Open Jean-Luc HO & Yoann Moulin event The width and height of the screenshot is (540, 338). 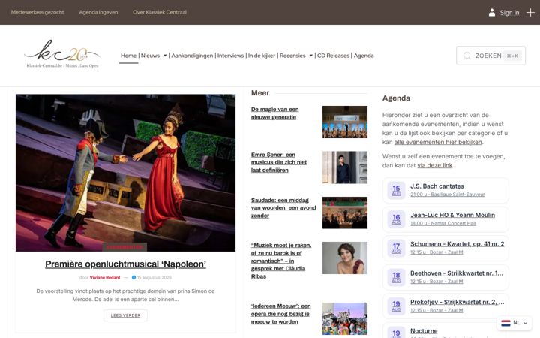[452, 215]
